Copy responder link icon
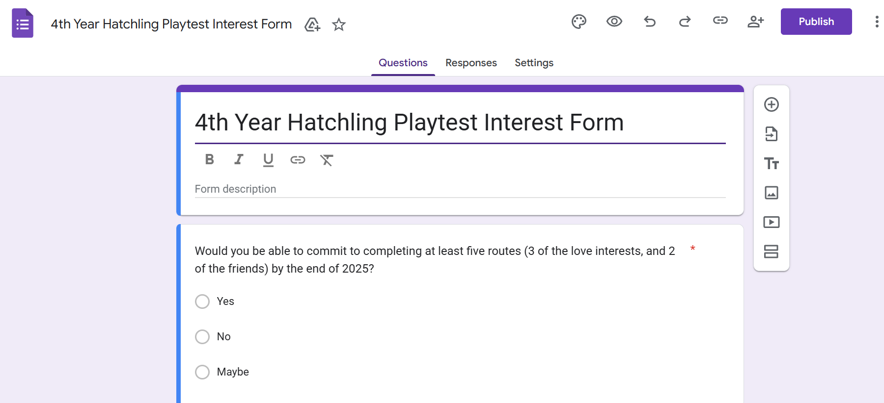Screen dimensions: 884x403 pos(720,21)
